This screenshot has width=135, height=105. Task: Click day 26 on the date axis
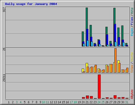(107, 102)
